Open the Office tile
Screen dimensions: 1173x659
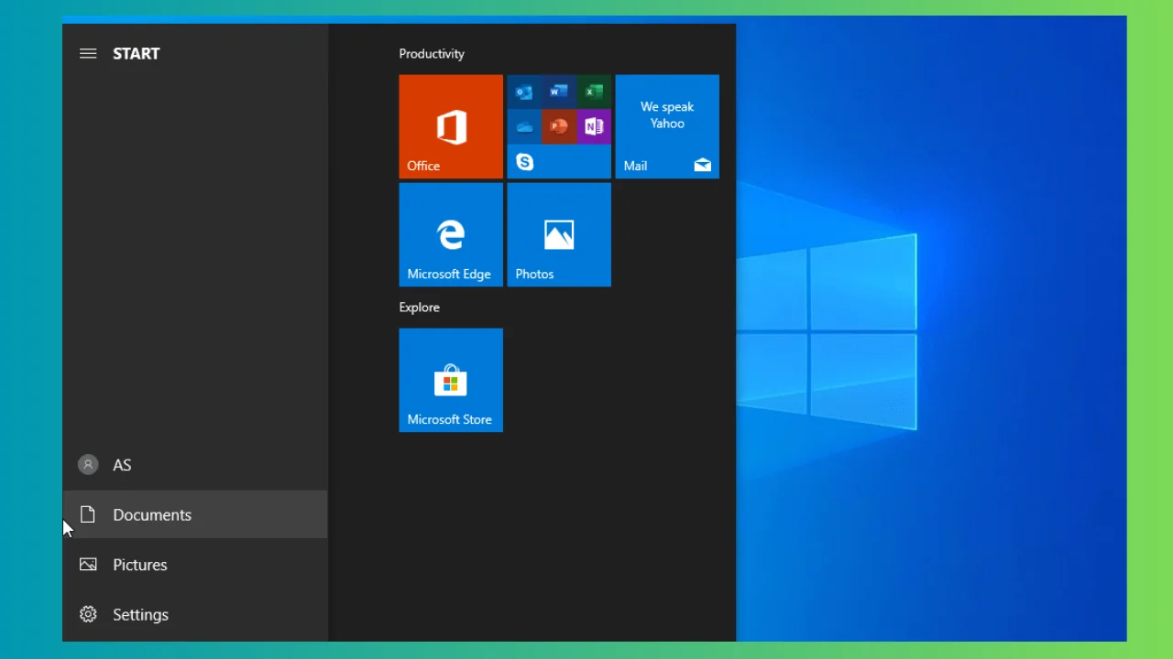pos(451,126)
